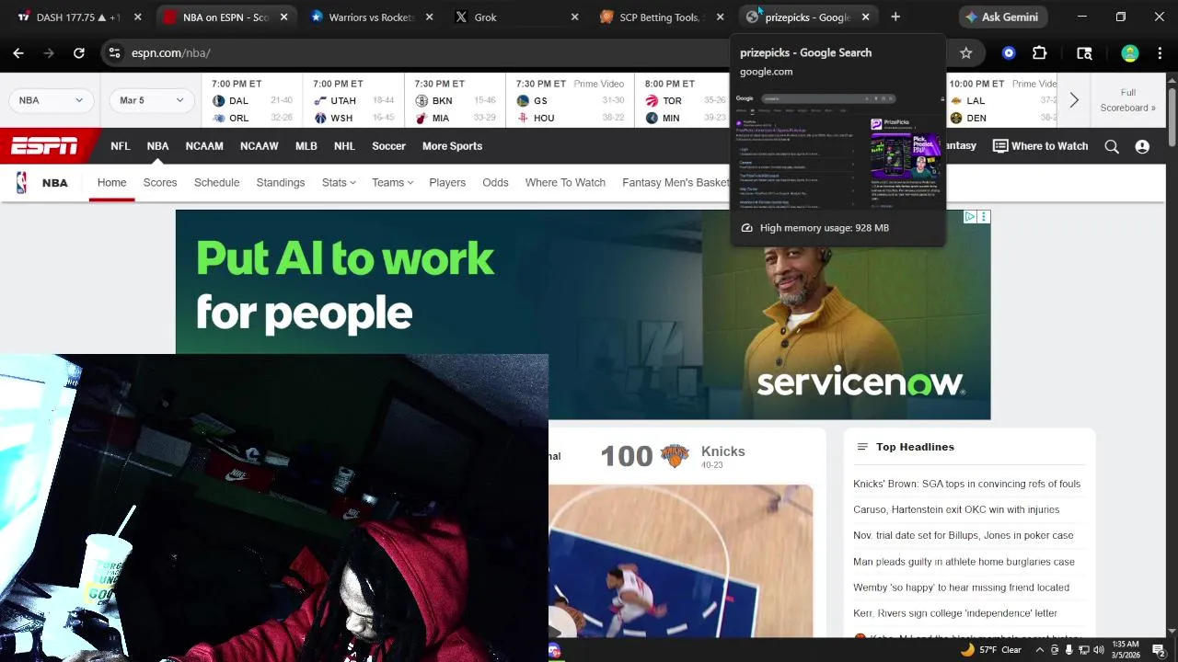Open Where To Watch in NBA subnav
Viewport: 1178px width, 662px height.
click(x=565, y=182)
